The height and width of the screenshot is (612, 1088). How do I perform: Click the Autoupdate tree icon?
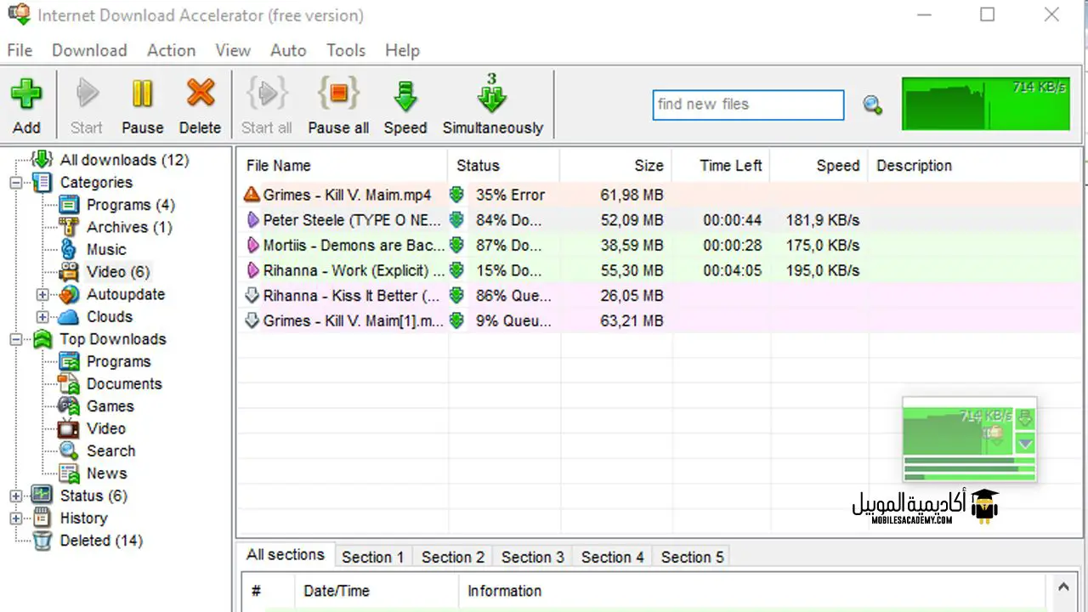tap(70, 294)
